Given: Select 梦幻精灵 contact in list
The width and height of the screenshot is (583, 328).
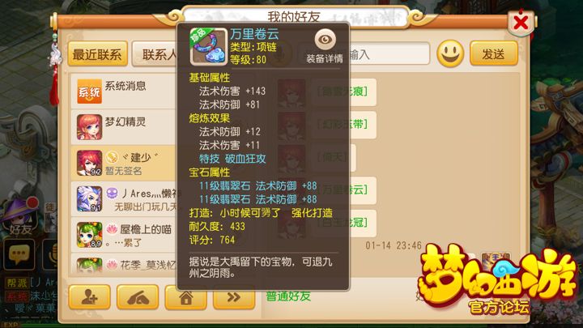Looking at the screenshot, I should (x=124, y=127).
